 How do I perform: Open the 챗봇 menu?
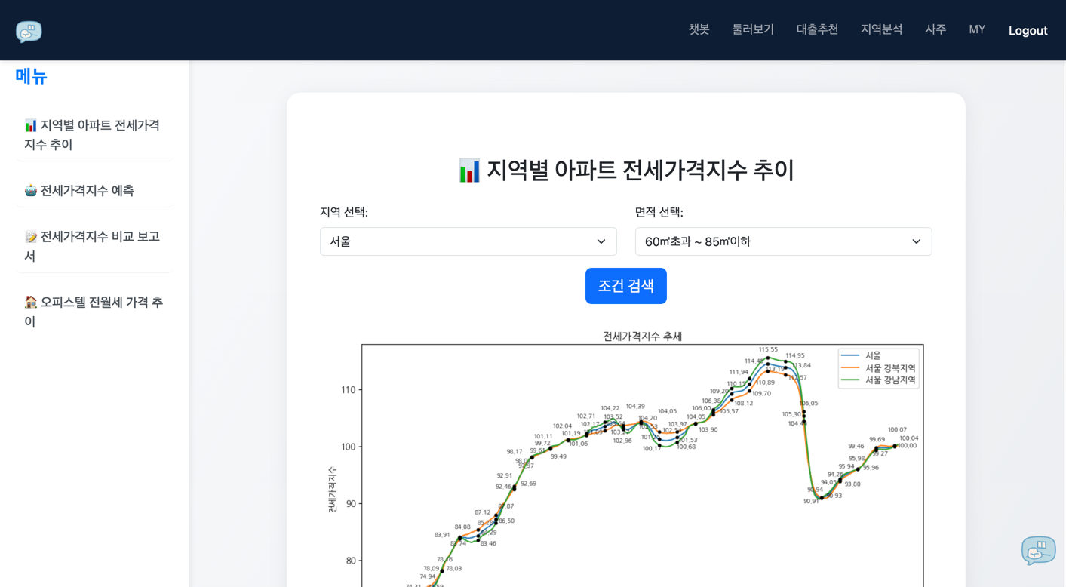pos(699,29)
